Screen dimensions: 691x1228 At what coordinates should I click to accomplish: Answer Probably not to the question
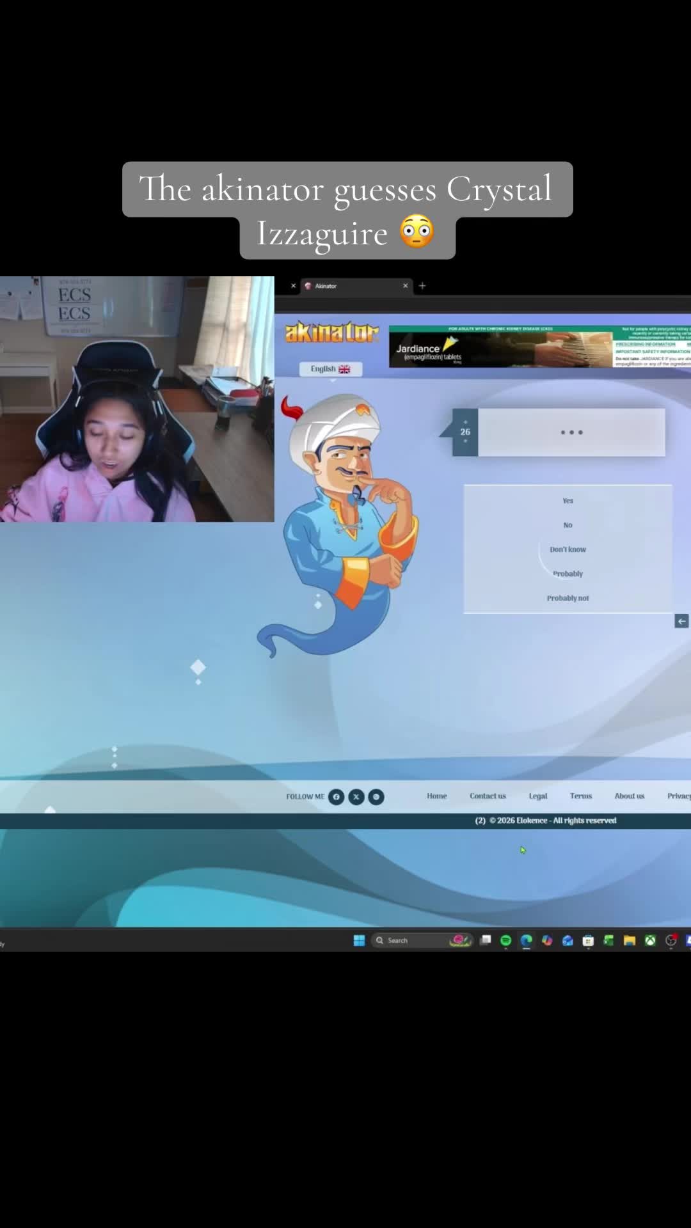pos(568,598)
